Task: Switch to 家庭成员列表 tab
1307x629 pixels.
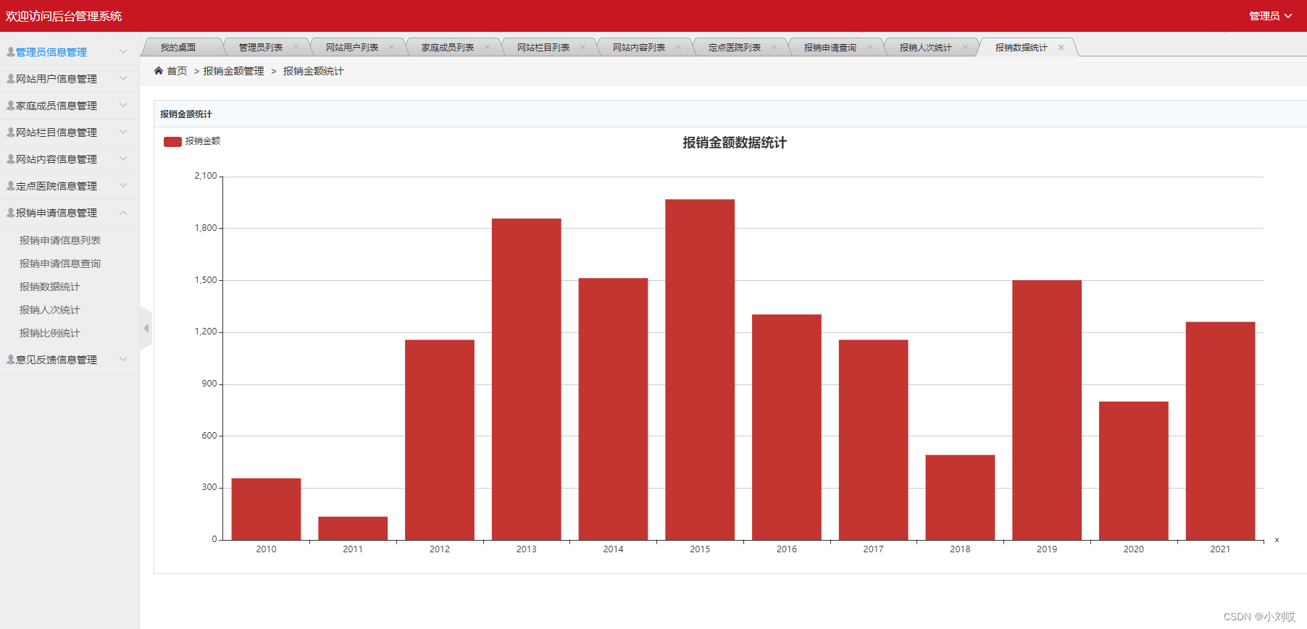Action: pyautogui.click(x=448, y=48)
